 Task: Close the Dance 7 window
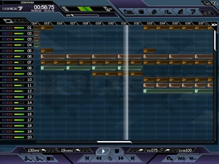[214, 3]
